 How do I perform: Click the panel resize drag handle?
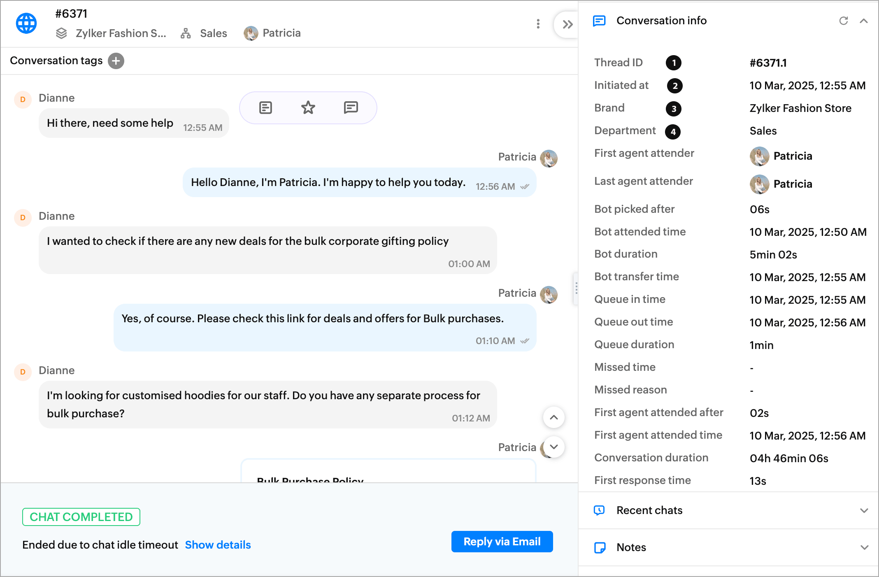[x=576, y=288]
